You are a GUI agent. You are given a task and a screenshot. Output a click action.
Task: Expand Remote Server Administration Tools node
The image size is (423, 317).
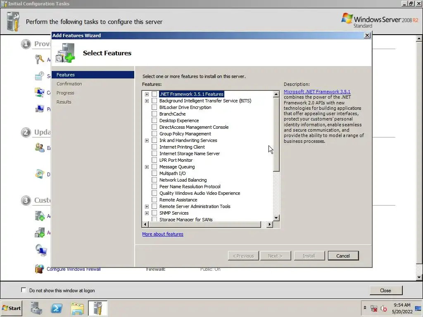[x=147, y=206]
